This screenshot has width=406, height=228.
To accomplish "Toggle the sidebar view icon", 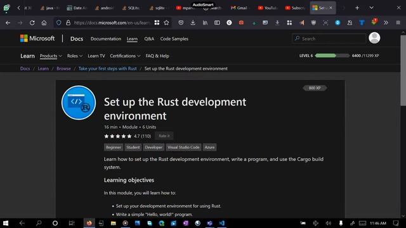I will tap(217, 23).
